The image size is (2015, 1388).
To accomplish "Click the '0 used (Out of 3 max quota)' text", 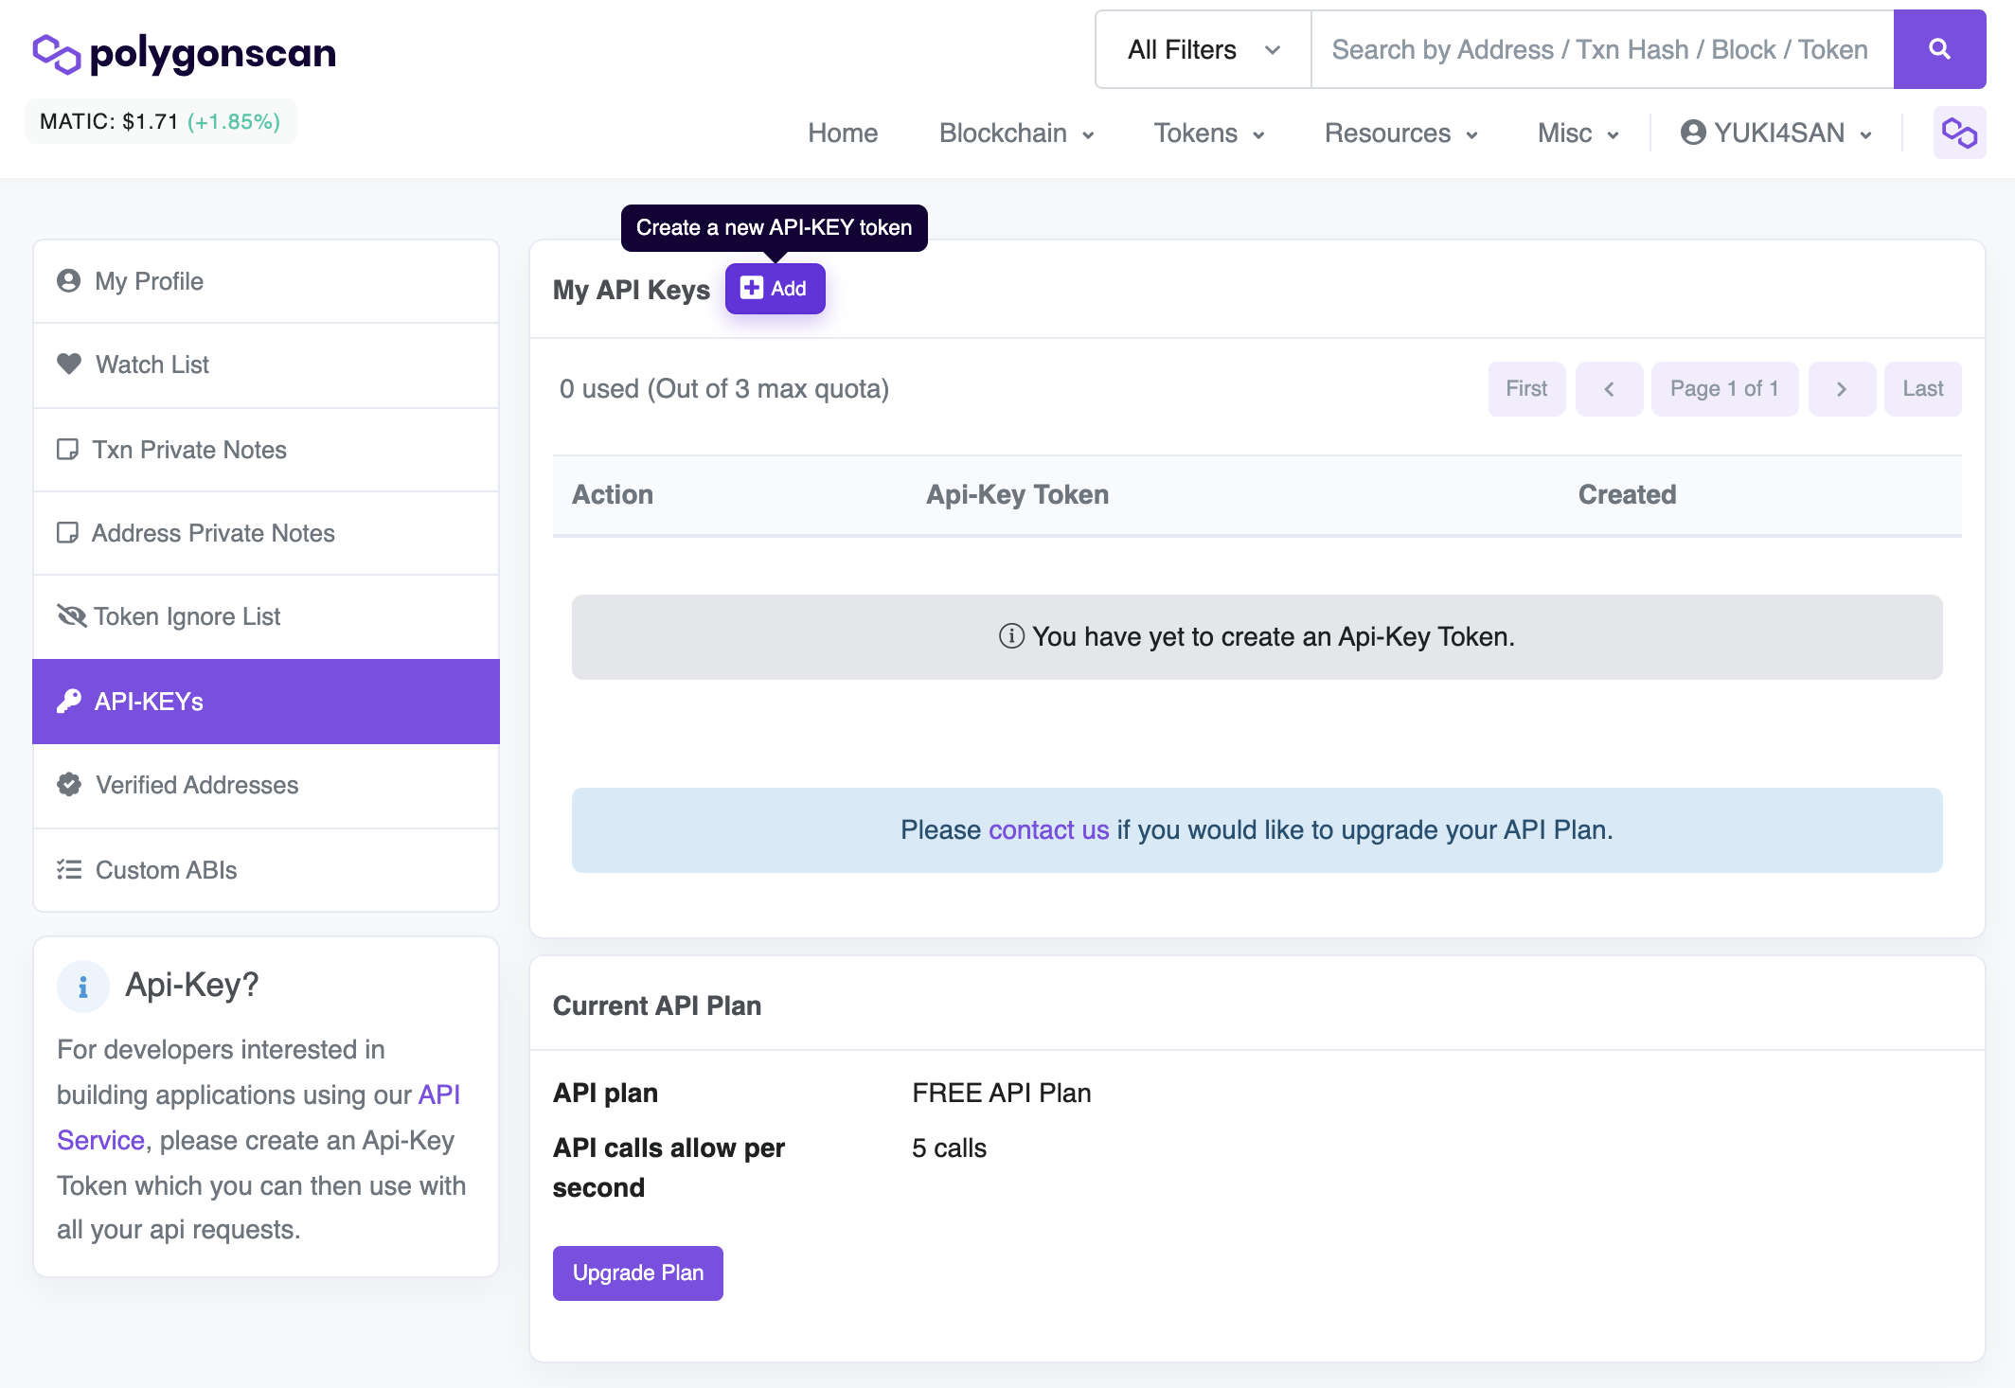I will [724, 389].
